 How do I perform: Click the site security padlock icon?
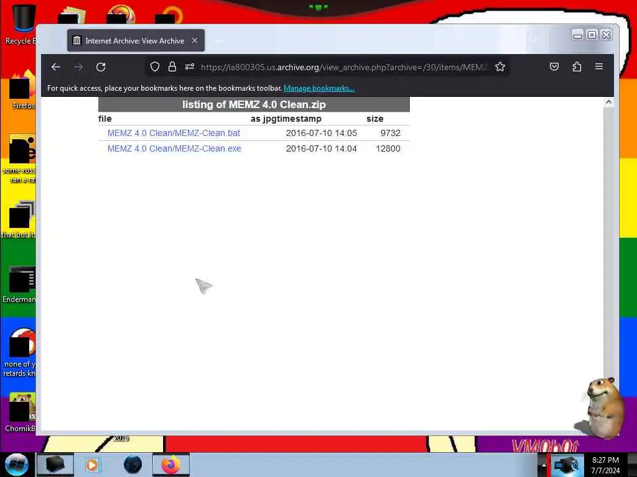tap(172, 66)
